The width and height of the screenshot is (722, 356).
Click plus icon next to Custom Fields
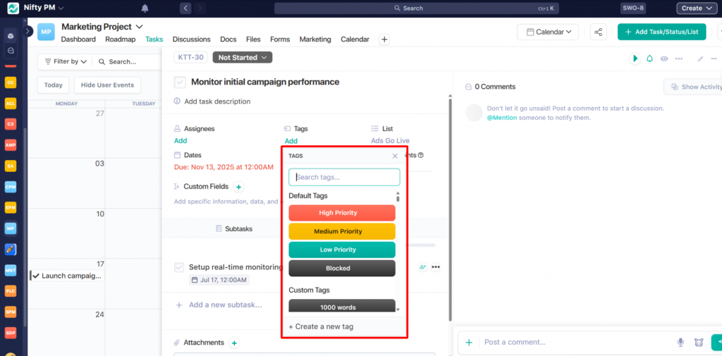[x=238, y=187]
